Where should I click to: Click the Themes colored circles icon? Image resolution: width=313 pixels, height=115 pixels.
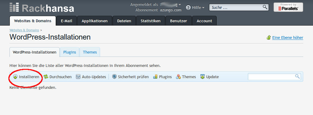click(x=178, y=77)
